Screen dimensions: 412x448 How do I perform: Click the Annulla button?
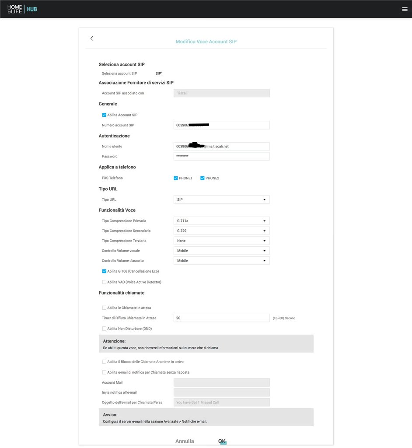tap(185, 441)
